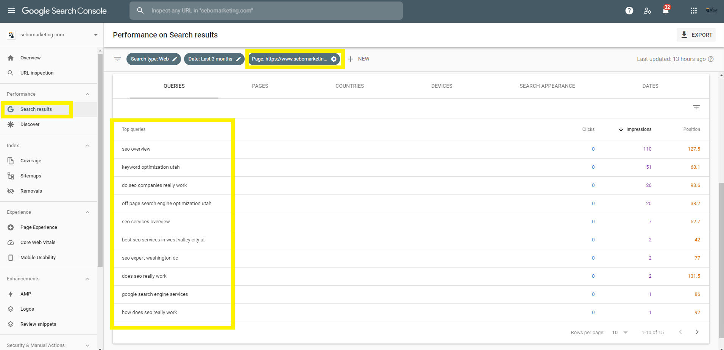Open Removals in sidebar
This screenshot has height=350, width=724.
[48, 191]
